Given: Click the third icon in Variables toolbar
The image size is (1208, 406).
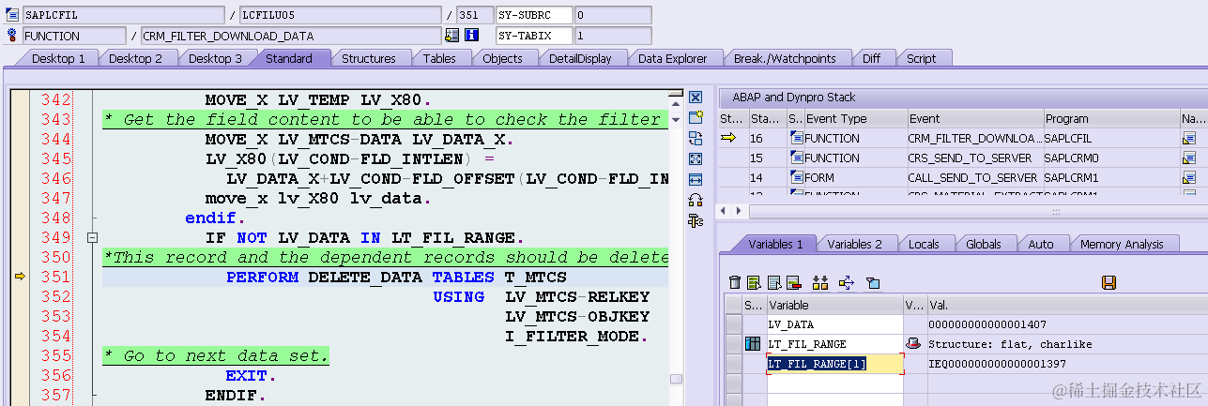Looking at the screenshot, I should 773,282.
